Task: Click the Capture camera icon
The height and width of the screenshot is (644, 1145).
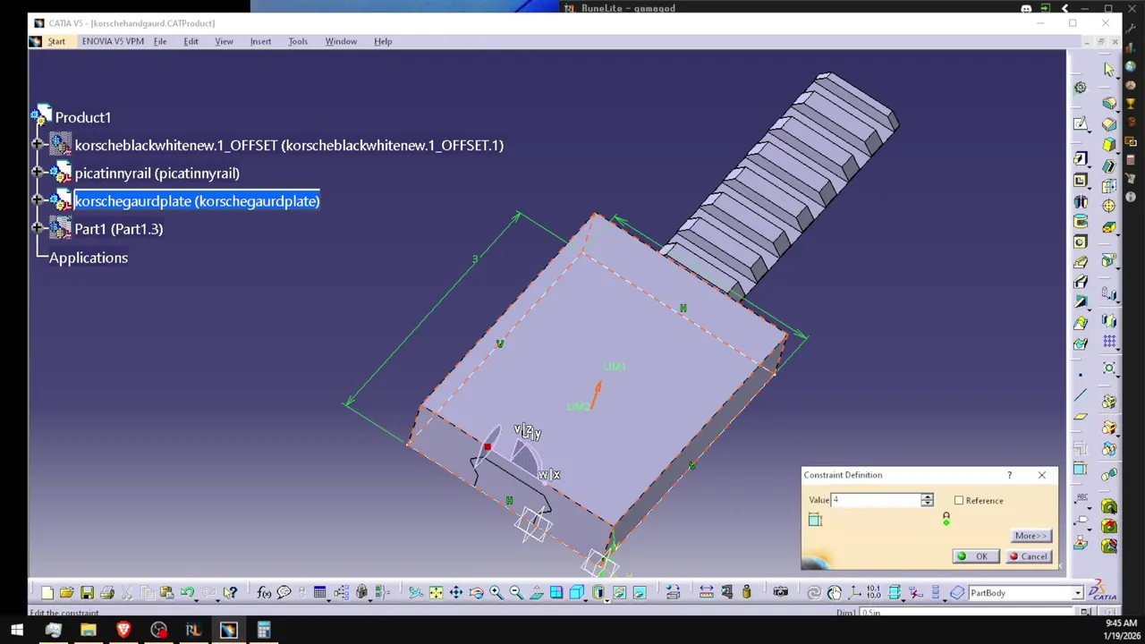Action: click(780, 592)
